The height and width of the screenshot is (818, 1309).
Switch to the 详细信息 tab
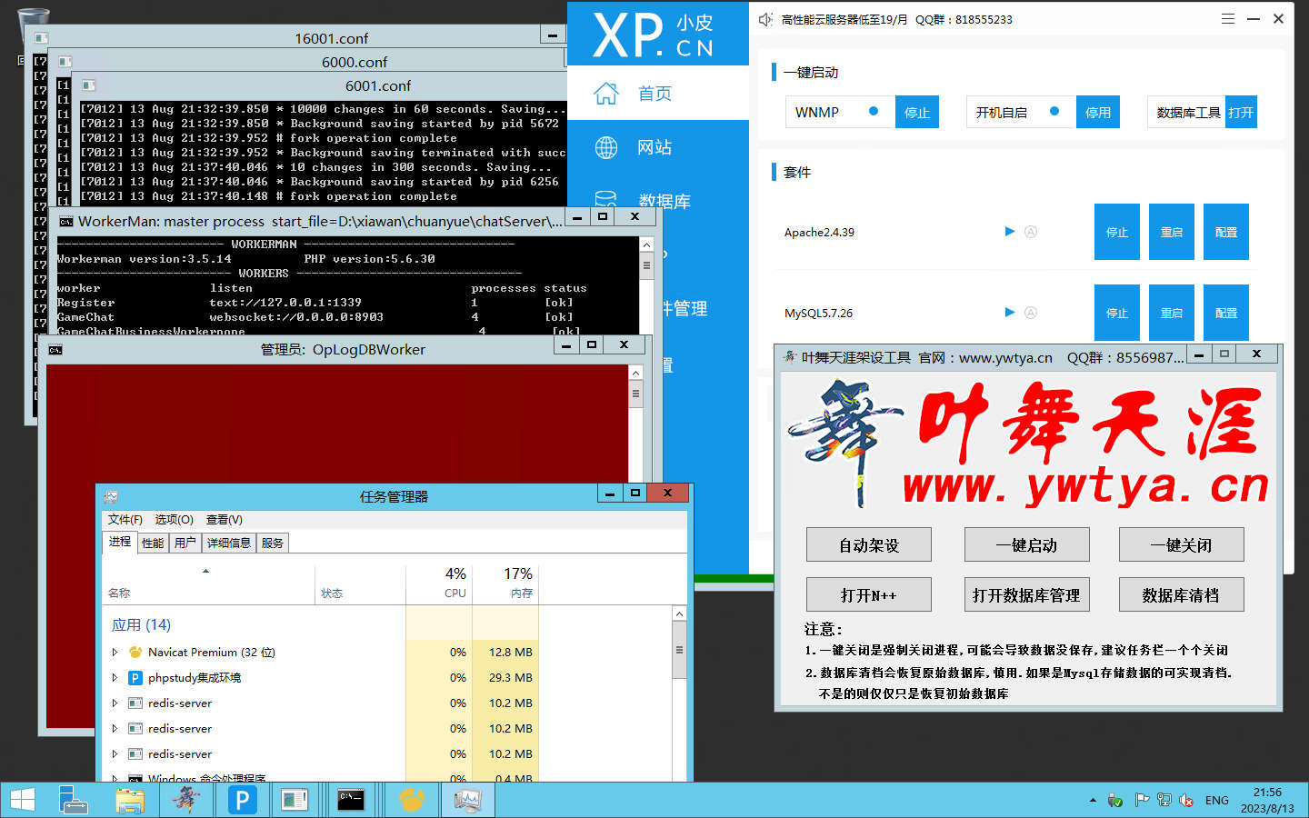[x=228, y=543]
